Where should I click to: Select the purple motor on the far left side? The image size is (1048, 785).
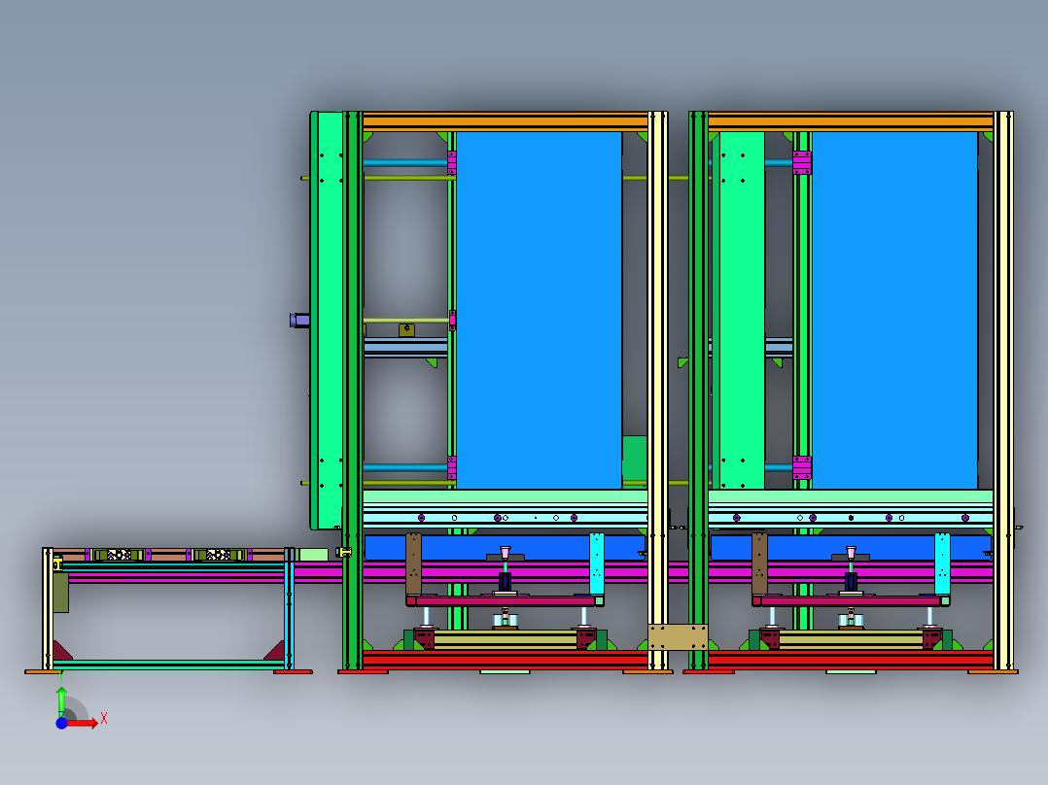click(x=299, y=320)
